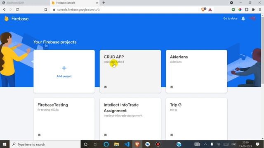The width and height of the screenshot is (264, 148).
Task: Select the Firebase console tab
Action: [75, 3]
